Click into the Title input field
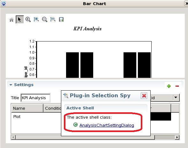This screenshot has width=188, height=148. tap(35, 98)
